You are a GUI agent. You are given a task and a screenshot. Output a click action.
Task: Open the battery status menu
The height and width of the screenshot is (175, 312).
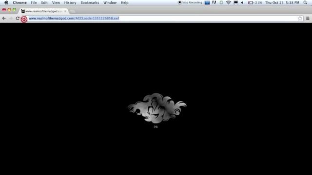255,2
